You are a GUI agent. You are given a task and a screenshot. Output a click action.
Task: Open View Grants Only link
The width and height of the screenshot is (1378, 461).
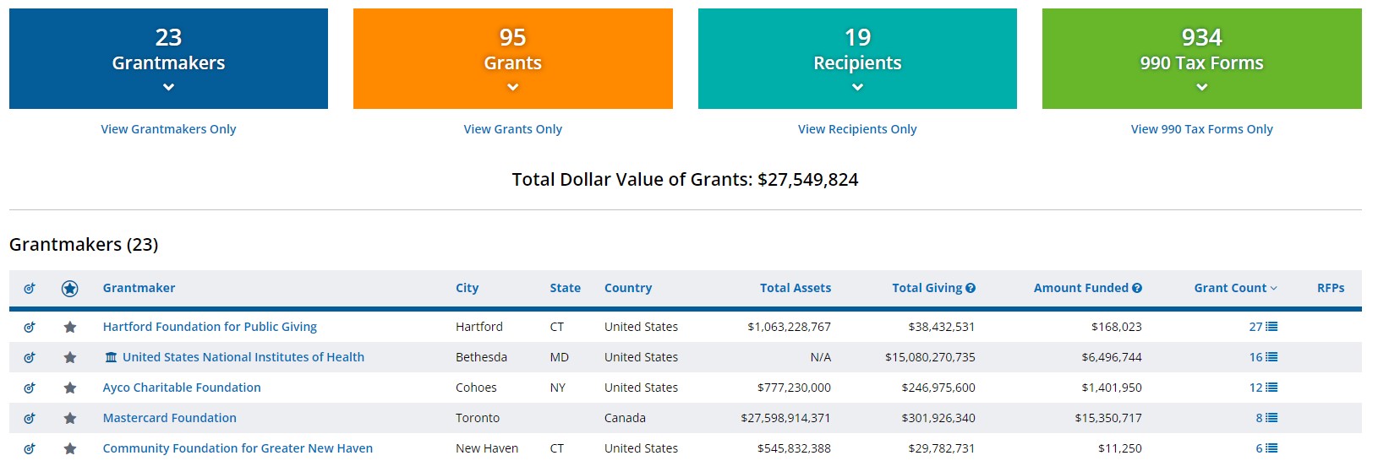click(x=513, y=129)
